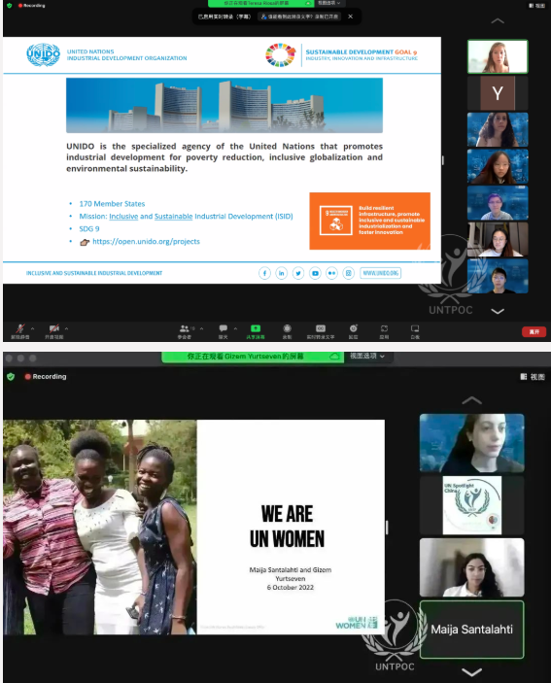551x683 pixels.
Task: Expand the View Options dropdown in lower window
Action: coord(367,356)
